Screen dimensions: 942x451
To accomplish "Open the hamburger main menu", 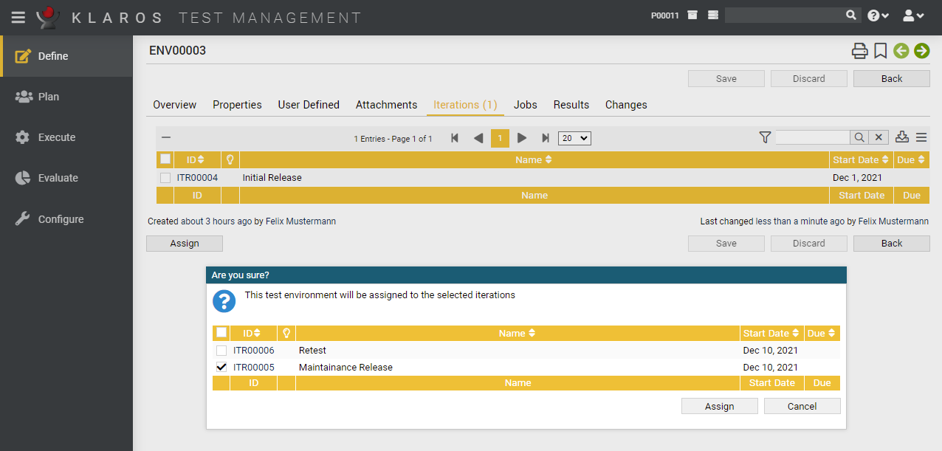I will [18, 17].
